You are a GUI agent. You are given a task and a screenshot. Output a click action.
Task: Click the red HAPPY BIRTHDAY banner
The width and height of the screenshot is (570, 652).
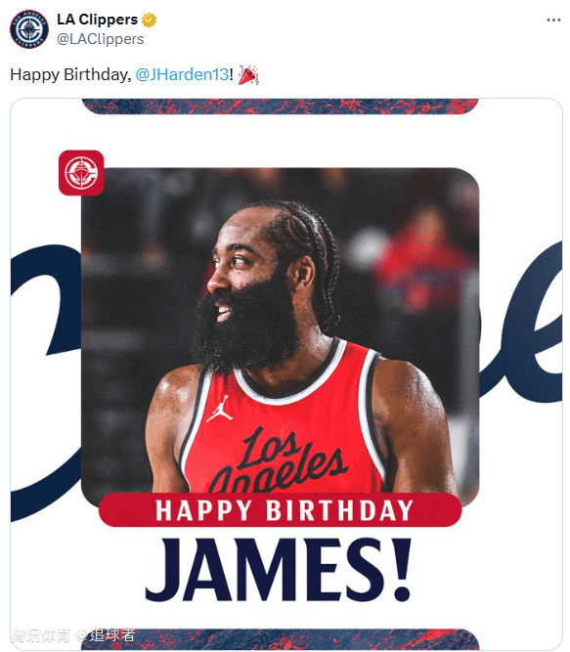(x=280, y=510)
